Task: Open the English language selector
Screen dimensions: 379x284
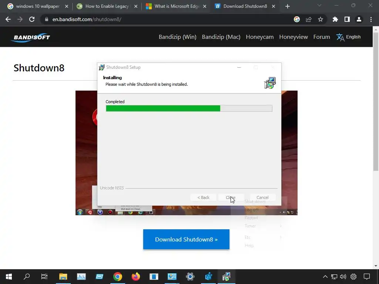Action: 348,37
